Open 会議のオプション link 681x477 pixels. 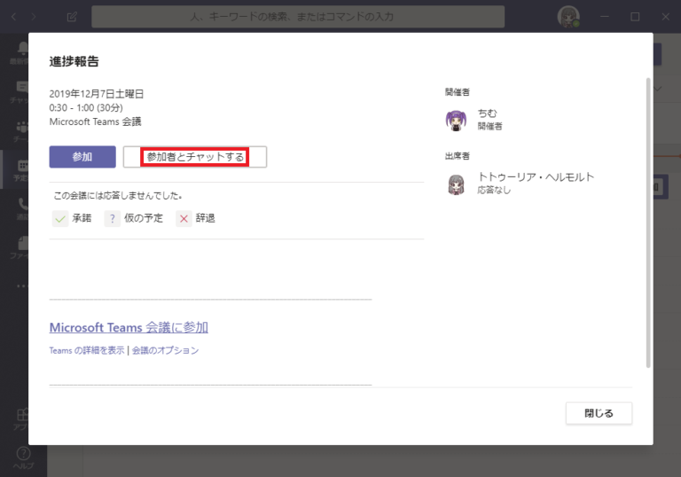tap(166, 350)
